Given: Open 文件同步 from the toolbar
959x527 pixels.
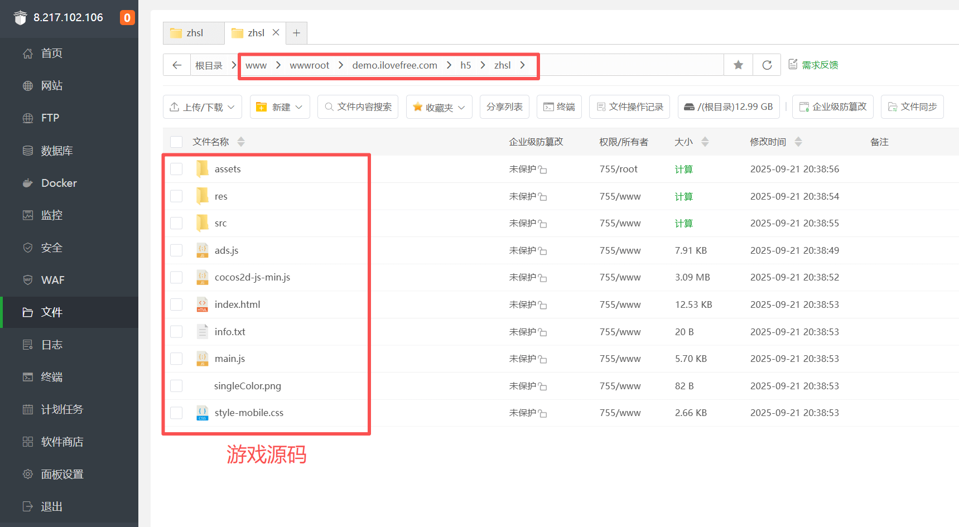Looking at the screenshot, I should (x=912, y=107).
